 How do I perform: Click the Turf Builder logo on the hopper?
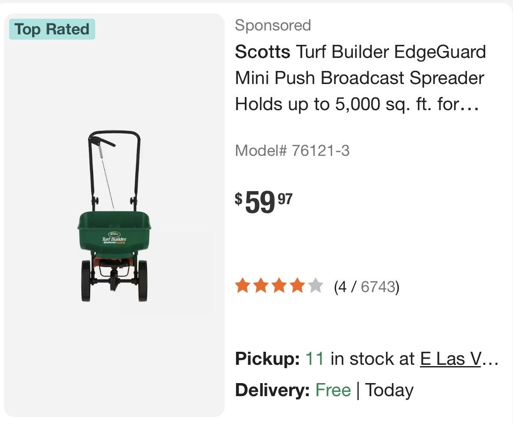pos(114,239)
